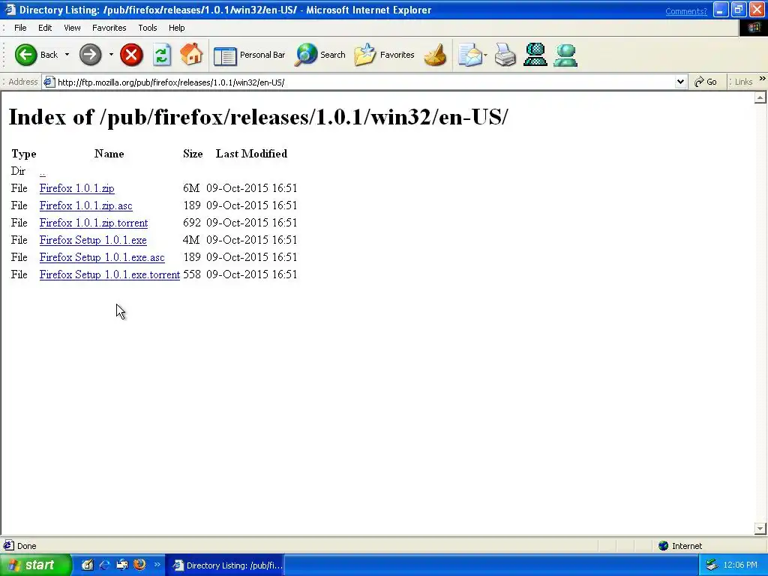The image size is (768, 576).
Task: Open the Search globe toolbar button
Action: (319, 55)
